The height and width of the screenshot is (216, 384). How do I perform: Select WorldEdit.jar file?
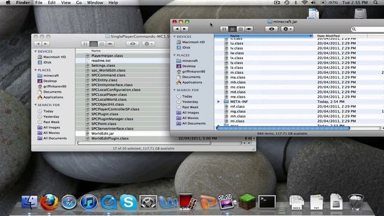point(103,133)
